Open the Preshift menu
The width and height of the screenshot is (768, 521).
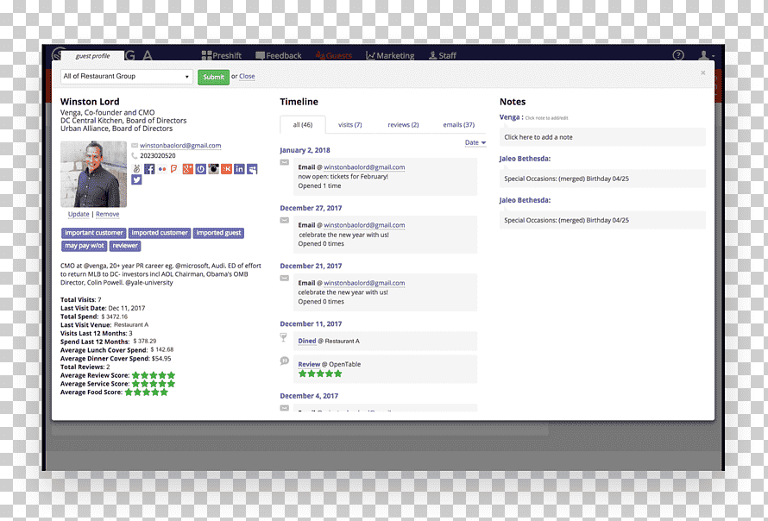coord(222,56)
